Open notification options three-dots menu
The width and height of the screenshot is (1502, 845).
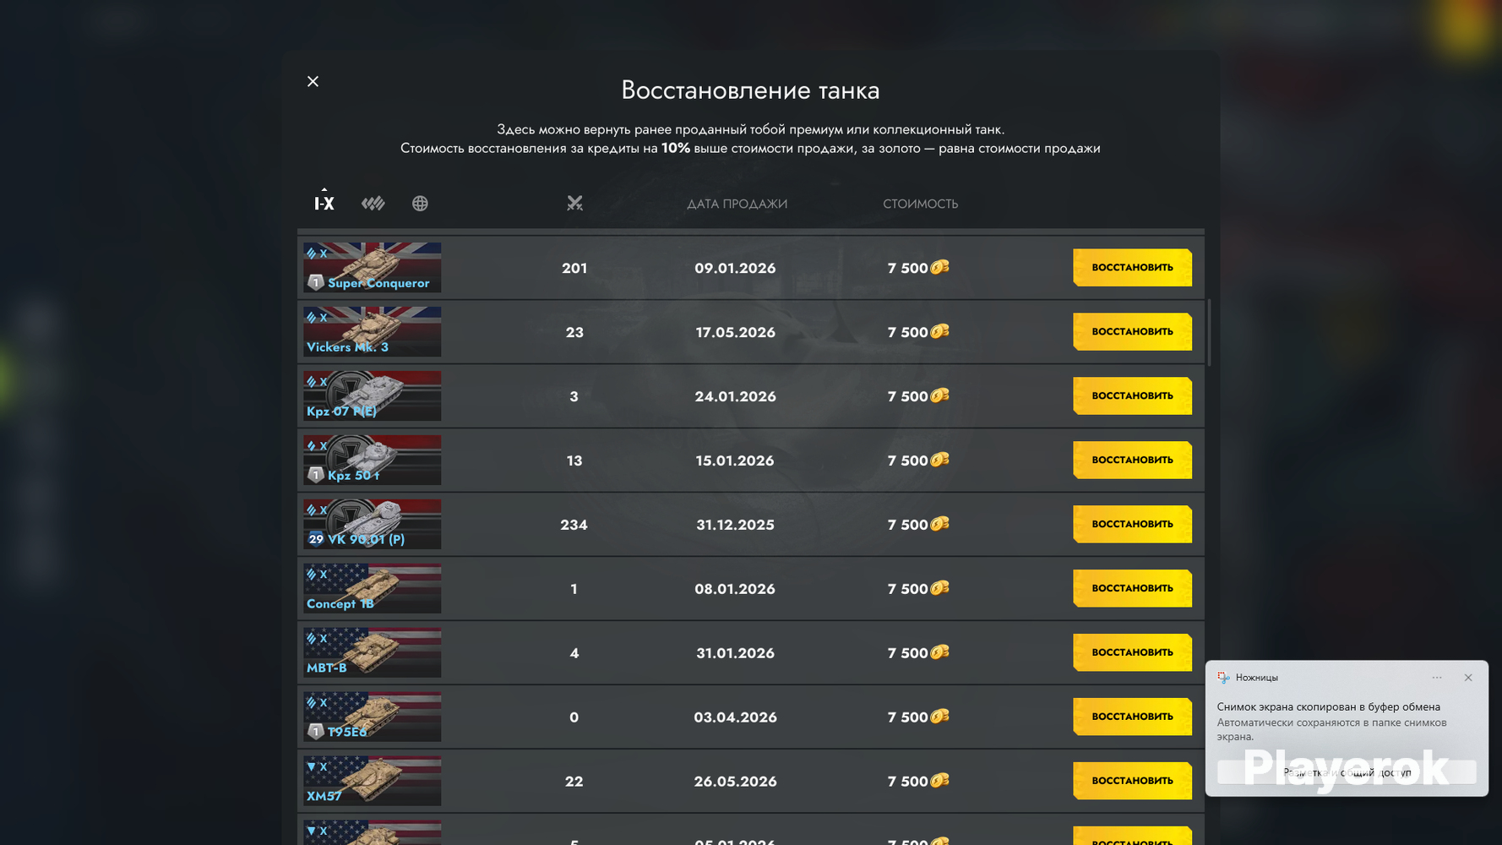1437,678
